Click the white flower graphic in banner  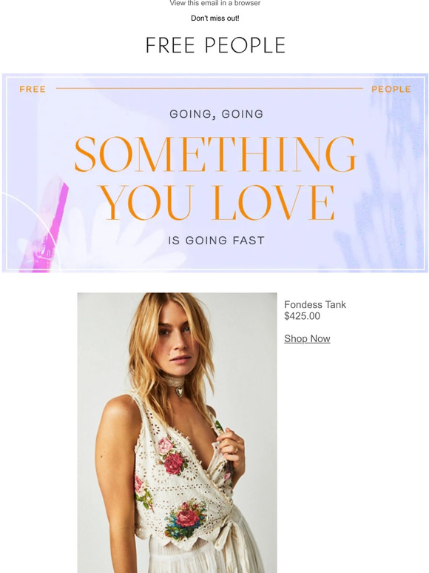click(113, 238)
